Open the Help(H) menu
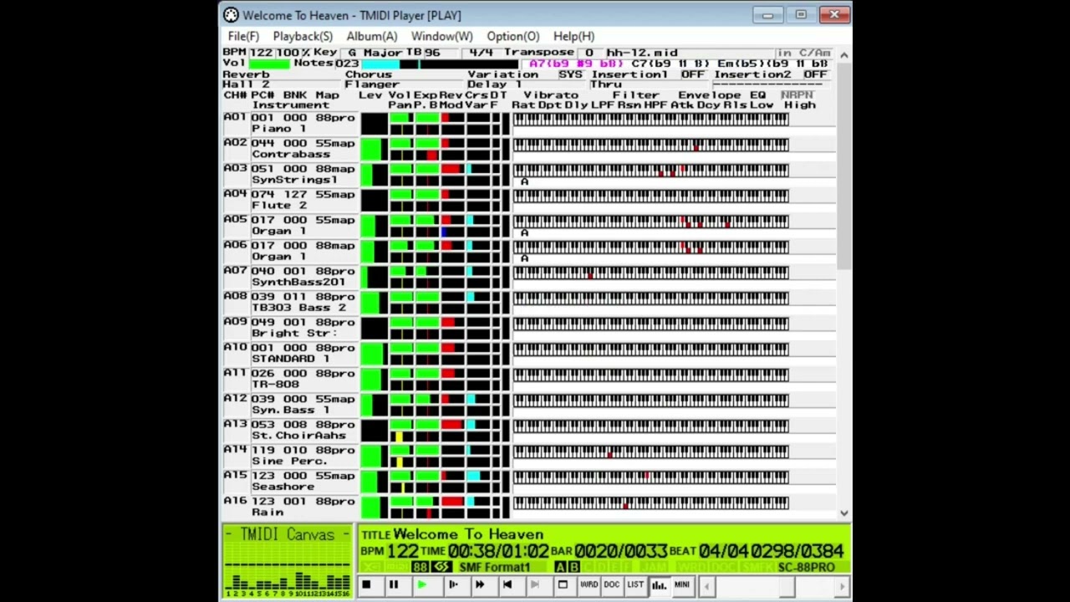1070x602 pixels. click(573, 37)
